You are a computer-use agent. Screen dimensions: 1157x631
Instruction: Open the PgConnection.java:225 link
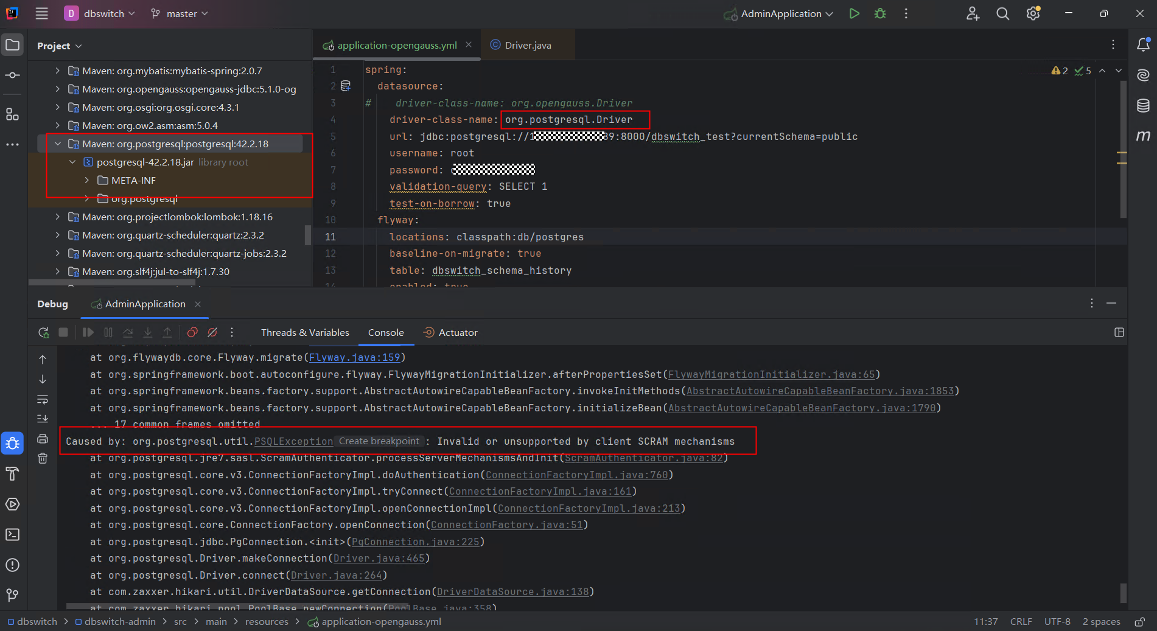[x=415, y=542]
